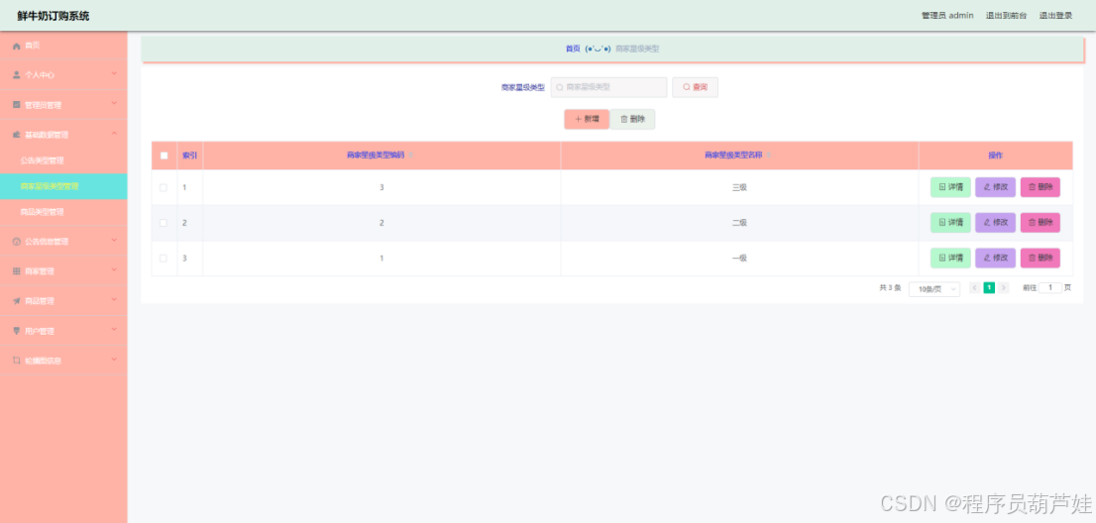Click 退出到前台 in top bar
The image size is (1096, 523).
(x=1006, y=16)
